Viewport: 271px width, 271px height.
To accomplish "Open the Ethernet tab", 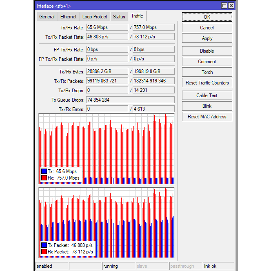I will click(x=68, y=17).
